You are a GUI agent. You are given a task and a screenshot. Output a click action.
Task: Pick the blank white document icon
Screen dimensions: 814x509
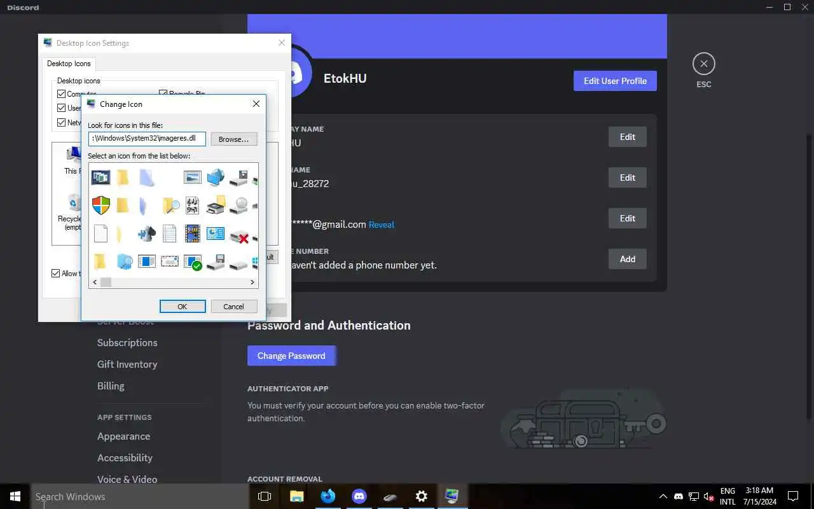coord(100,233)
